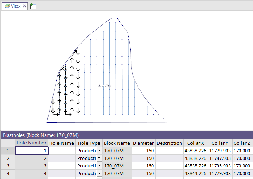Expand the row 4 Hole Type dropdown
The width and height of the screenshot is (253, 179).
(99, 173)
